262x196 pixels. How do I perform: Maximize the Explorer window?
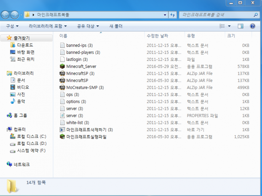tap(240, 3)
